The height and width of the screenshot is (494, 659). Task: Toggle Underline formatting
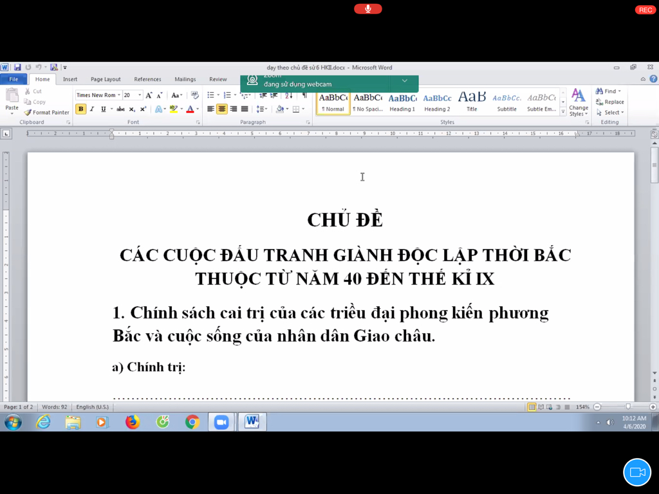coord(104,109)
